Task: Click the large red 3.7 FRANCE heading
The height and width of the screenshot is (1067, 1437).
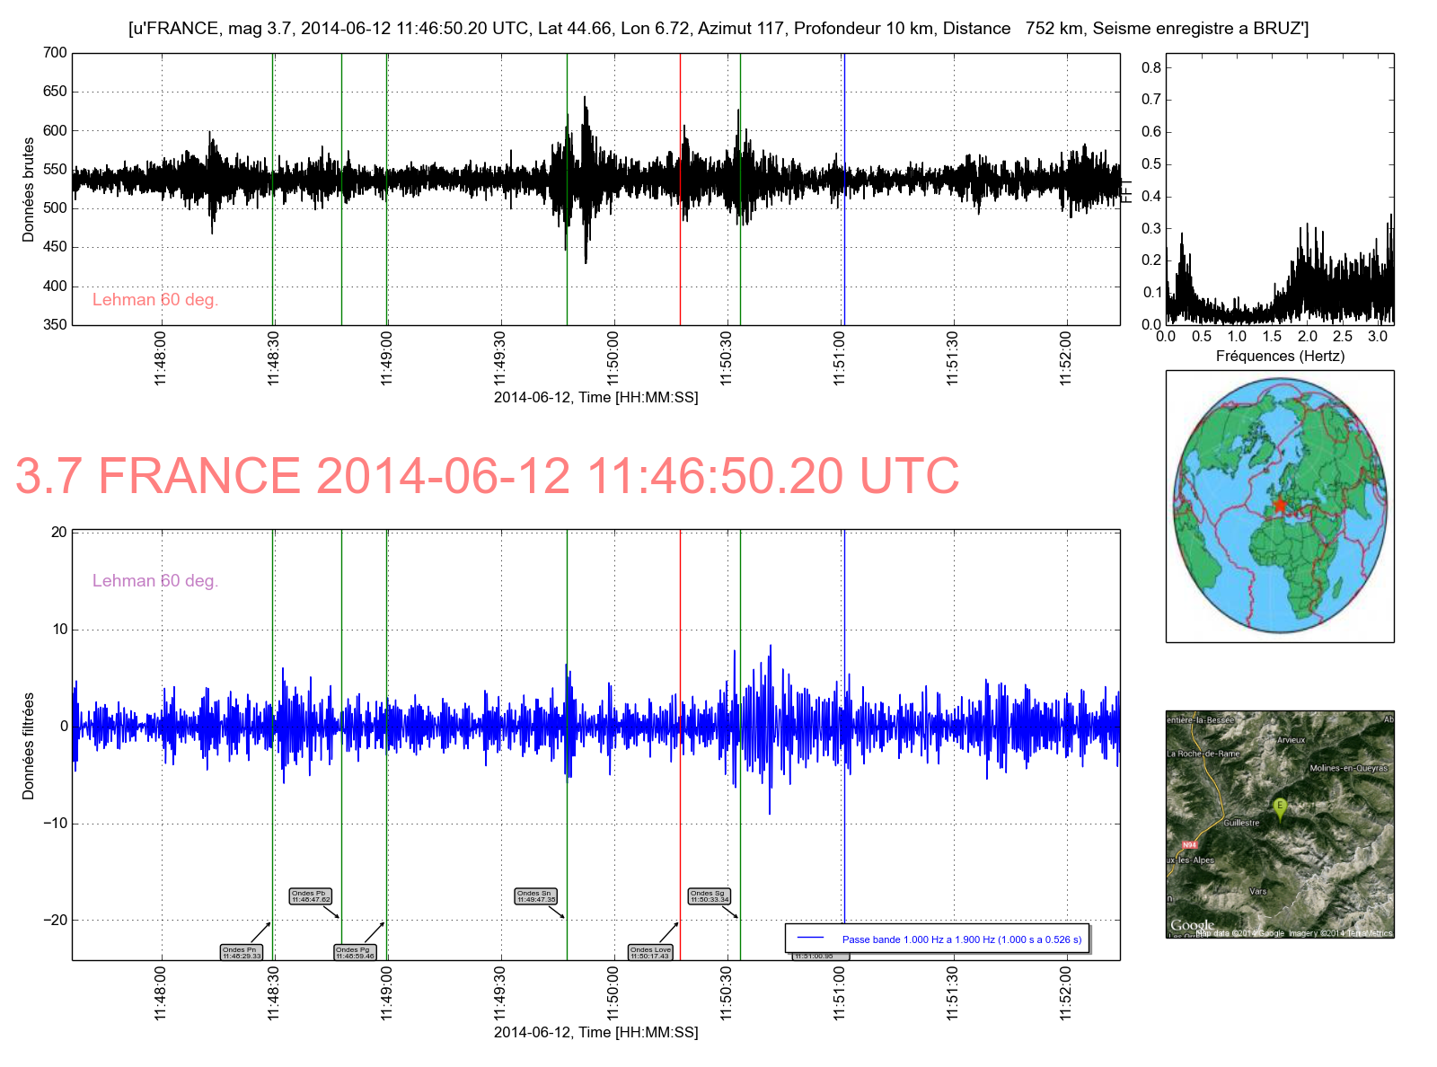Action: [487, 476]
